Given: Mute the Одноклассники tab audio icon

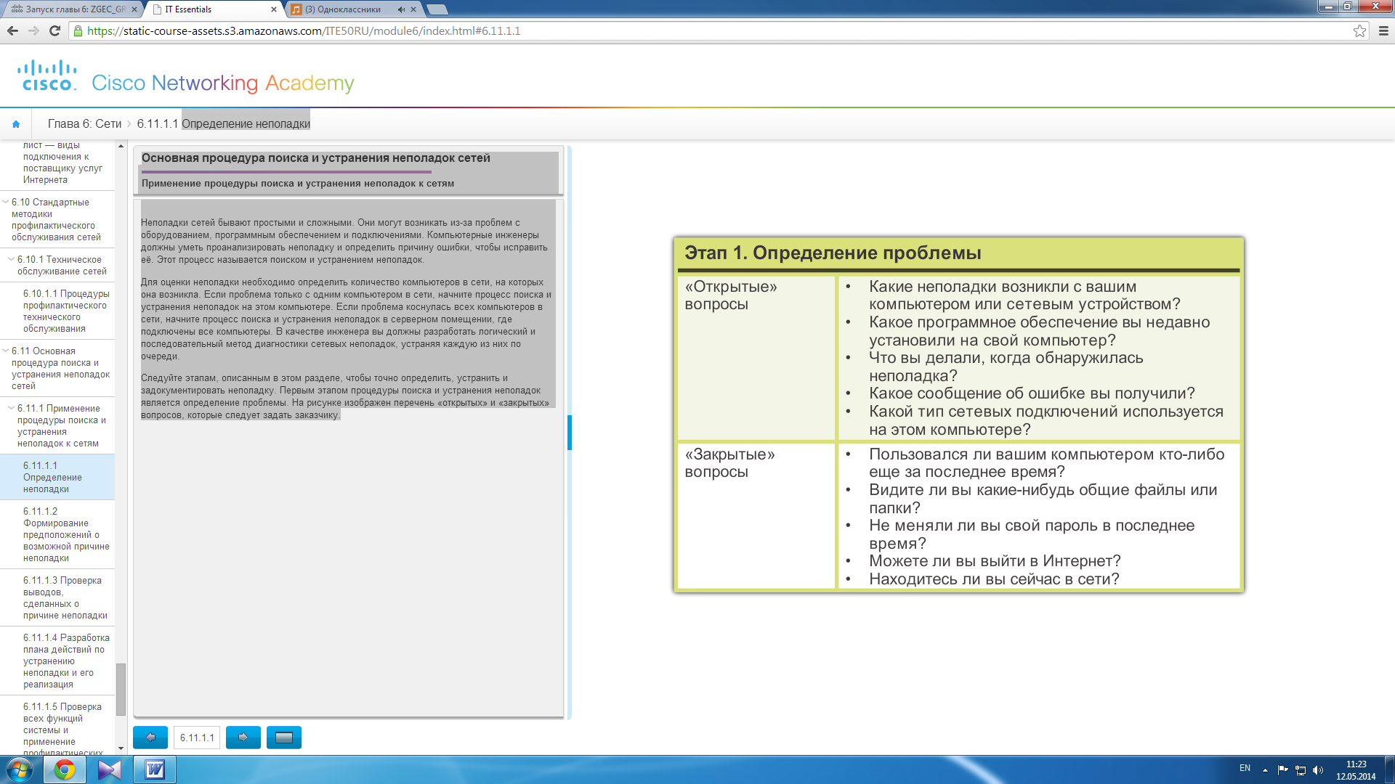Looking at the screenshot, I should coord(401,9).
